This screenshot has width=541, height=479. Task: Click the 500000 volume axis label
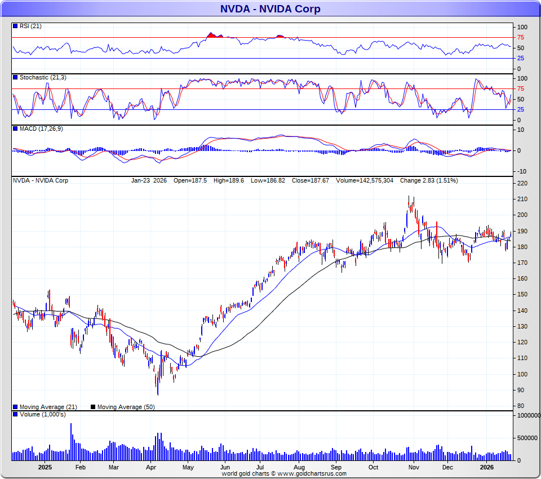coord(527,438)
